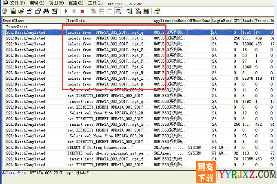The width and height of the screenshot is (277, 184).
Task: Click the delete from UFDATA_003_2017..rpt_M... cell
Action: click(x=110, y=73)
